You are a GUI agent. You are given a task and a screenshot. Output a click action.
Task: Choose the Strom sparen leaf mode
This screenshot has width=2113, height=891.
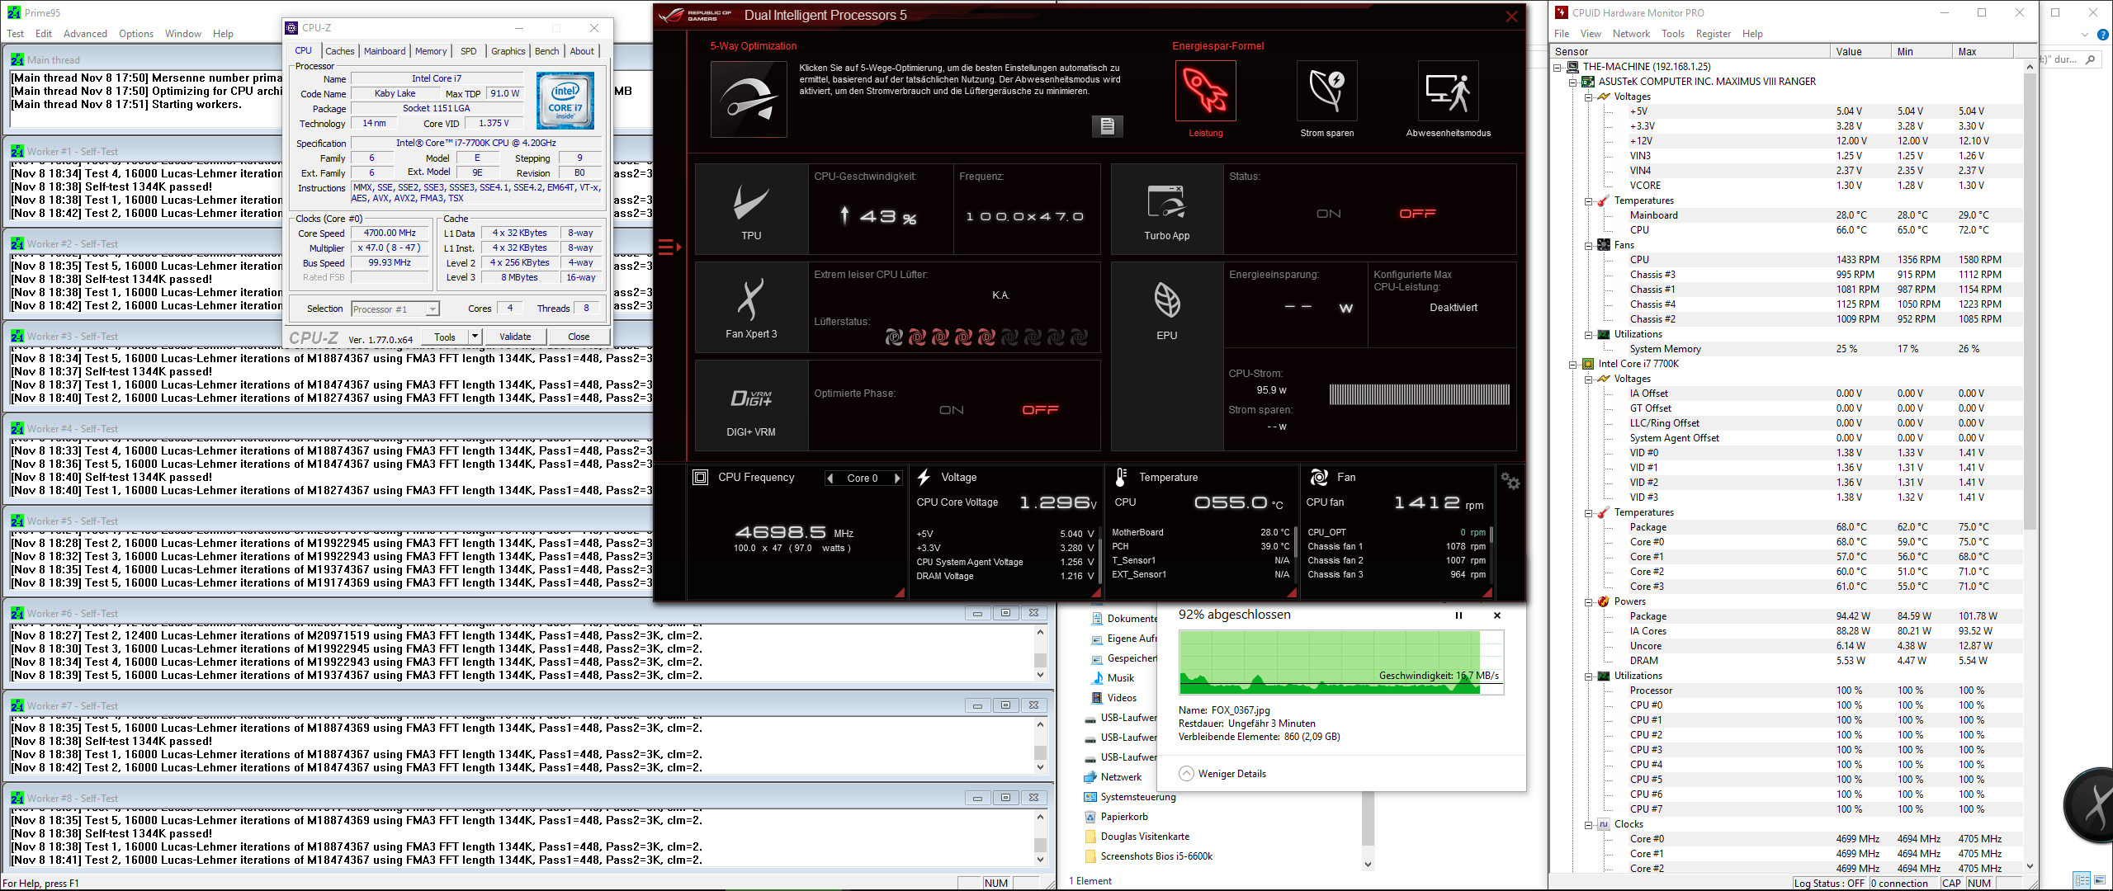(1326, 92)
